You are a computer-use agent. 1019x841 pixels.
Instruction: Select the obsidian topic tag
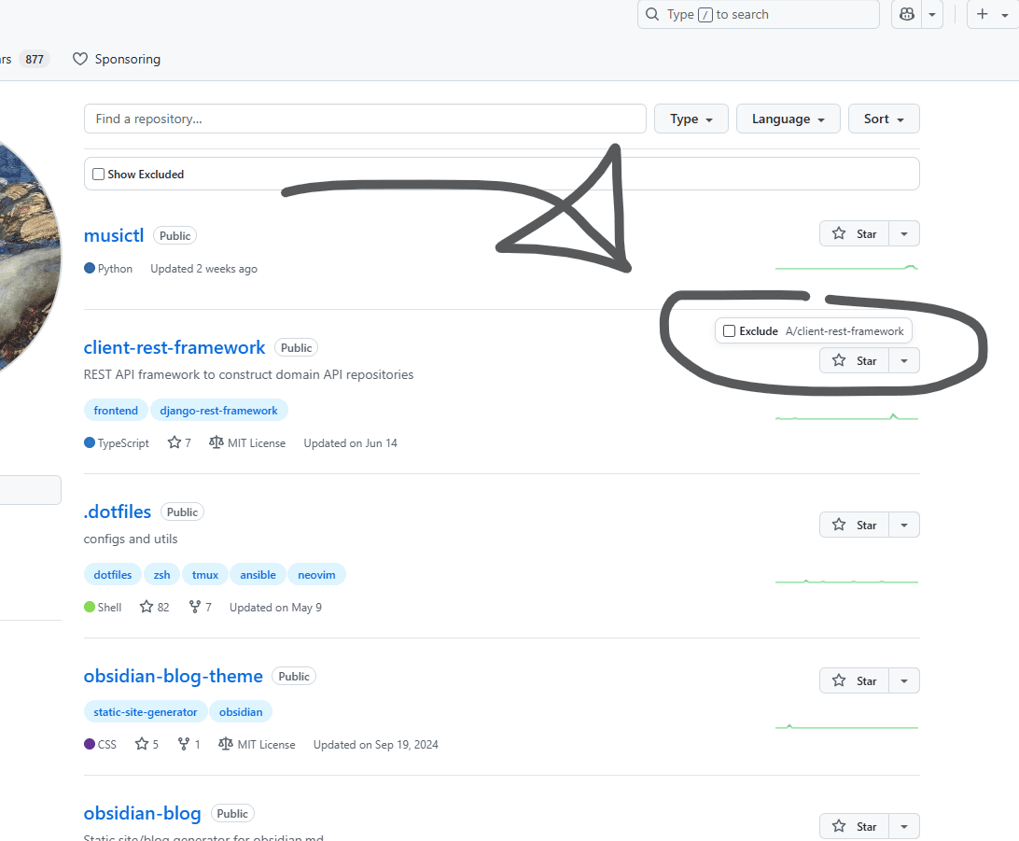pos(241,712)
